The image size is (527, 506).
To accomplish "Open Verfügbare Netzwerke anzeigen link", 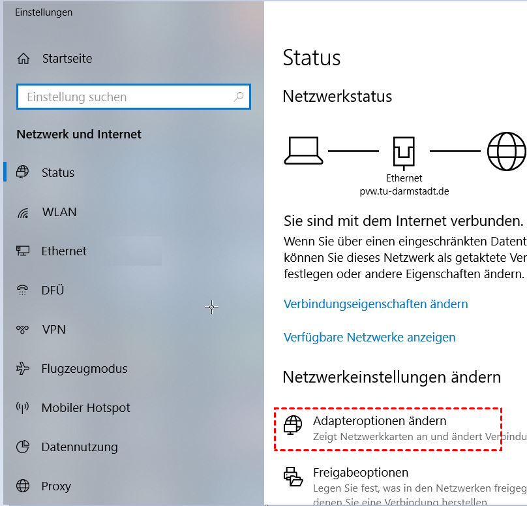I will [x=370, y=338].
